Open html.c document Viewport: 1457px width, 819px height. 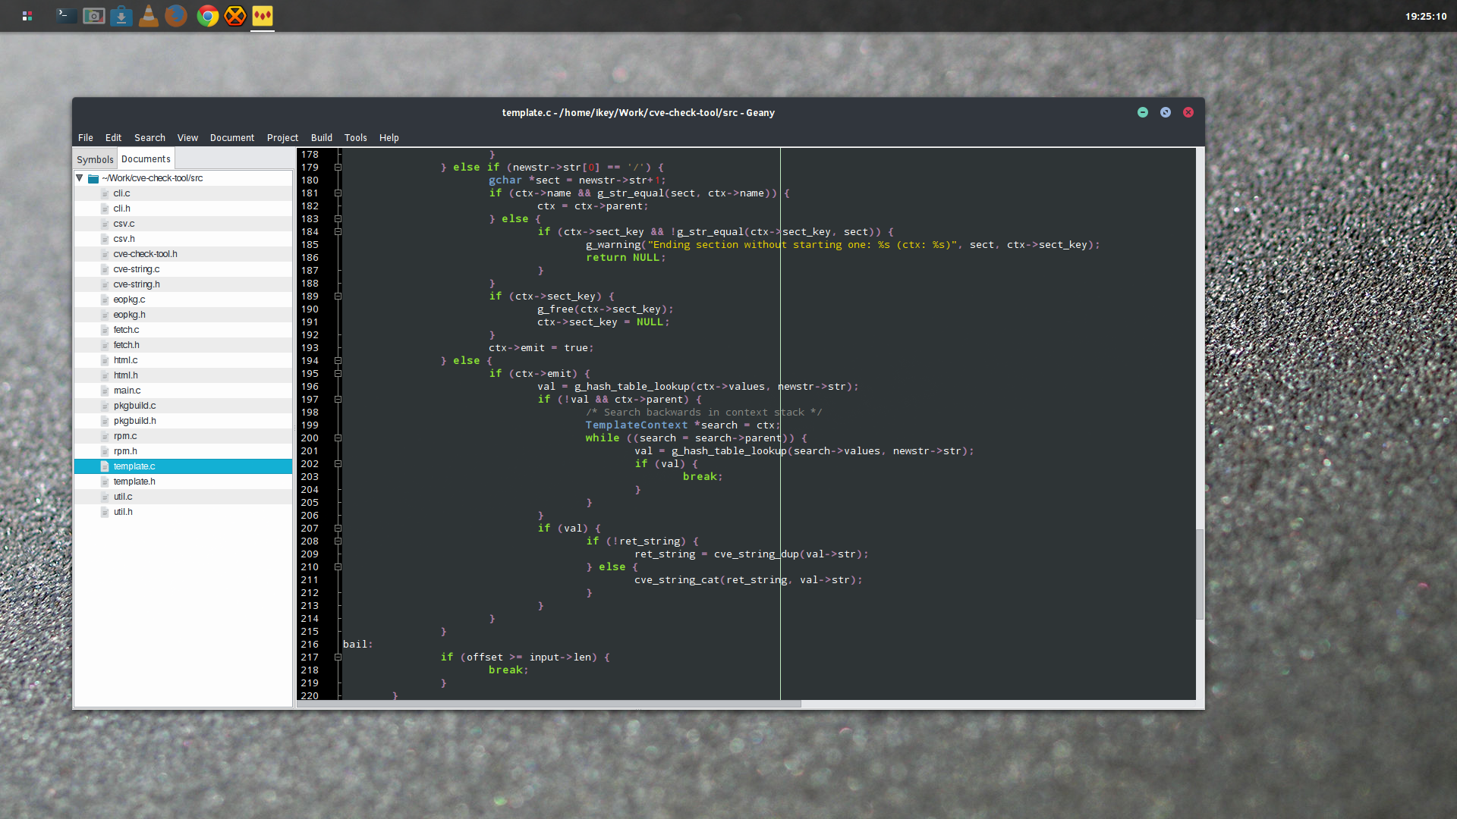pyautogui.click(x=183, y=360)
